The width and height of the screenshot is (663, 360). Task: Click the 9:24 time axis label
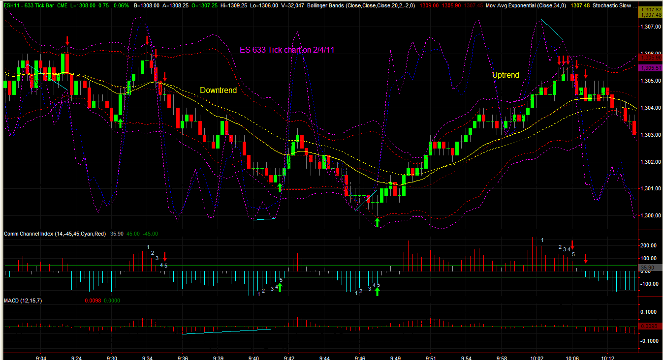tap(77, 359)
